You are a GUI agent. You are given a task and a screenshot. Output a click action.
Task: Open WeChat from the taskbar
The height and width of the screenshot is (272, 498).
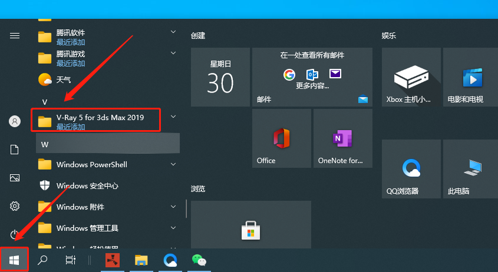point(199,260)
